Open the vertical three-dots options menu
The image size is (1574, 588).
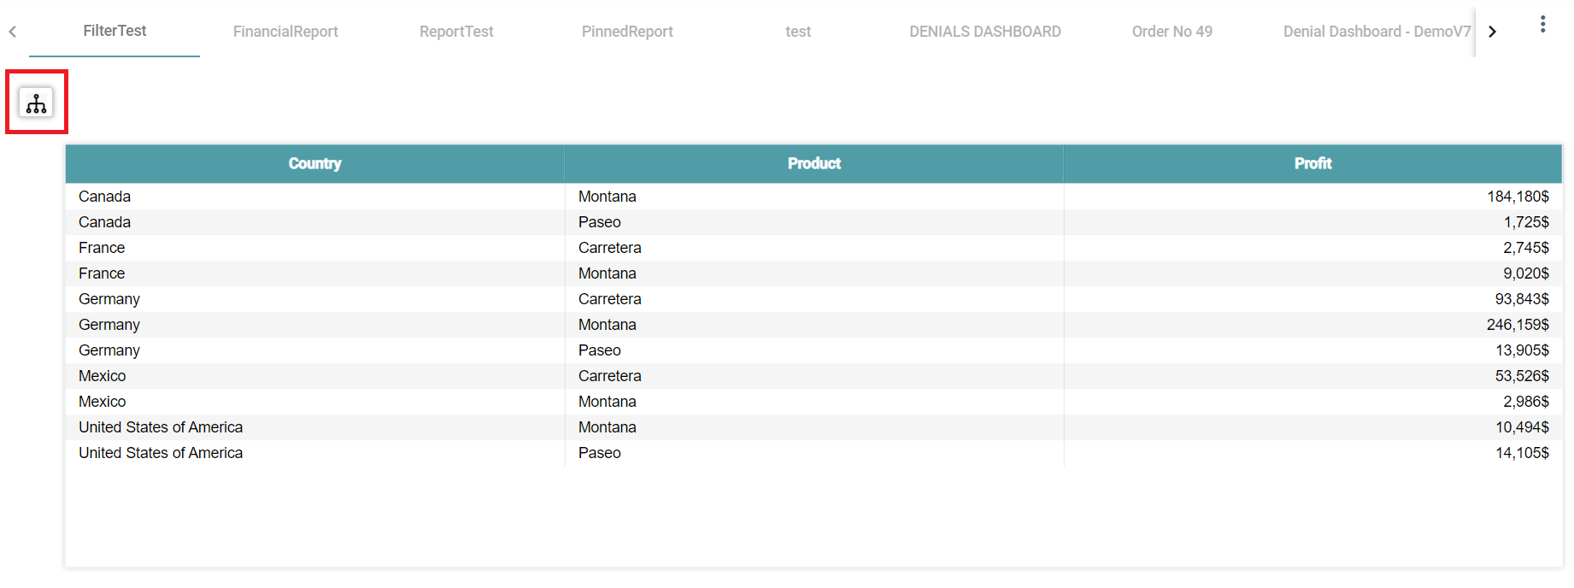(1542, 25)
